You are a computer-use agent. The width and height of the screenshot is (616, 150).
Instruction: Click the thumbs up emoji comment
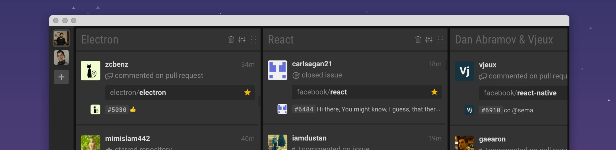coord(133,109)
